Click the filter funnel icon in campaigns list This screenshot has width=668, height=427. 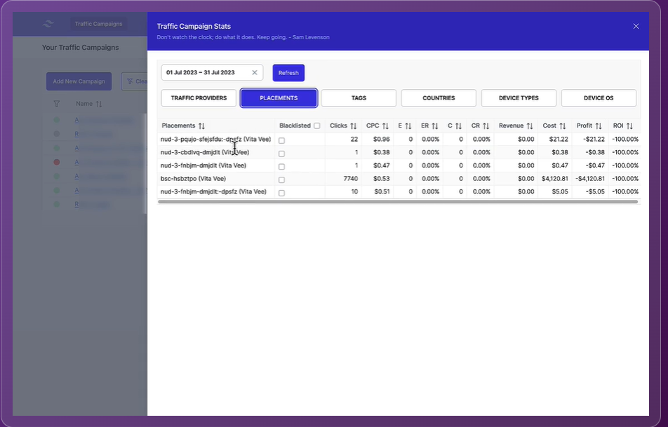click(x=57, y=104)
